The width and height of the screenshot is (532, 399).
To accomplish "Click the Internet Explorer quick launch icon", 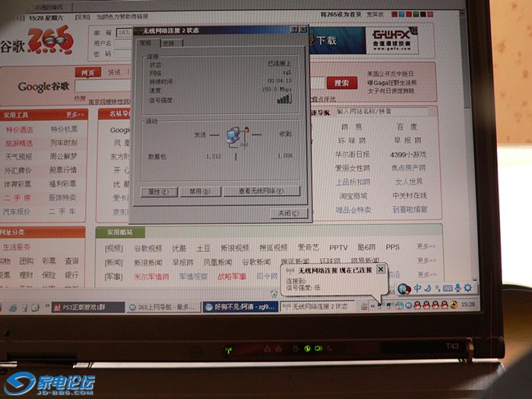I will coord(13,308).
